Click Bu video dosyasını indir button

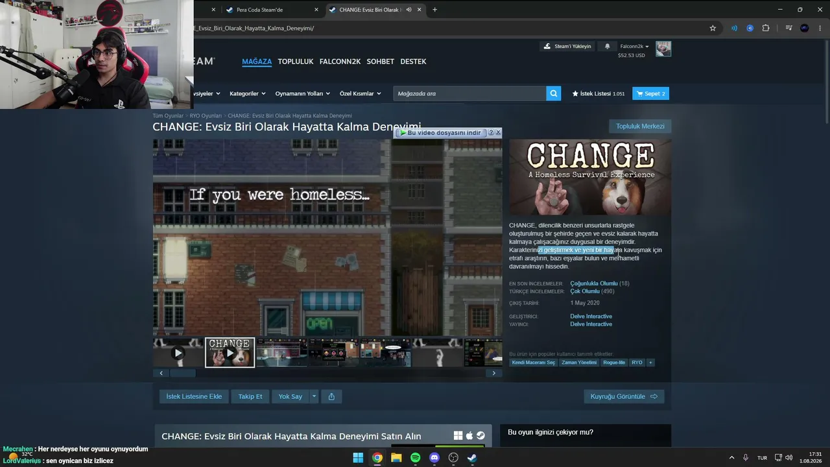tap(440, 132)
